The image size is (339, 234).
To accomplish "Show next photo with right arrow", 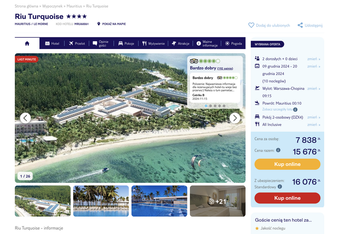I will [235, 118].
